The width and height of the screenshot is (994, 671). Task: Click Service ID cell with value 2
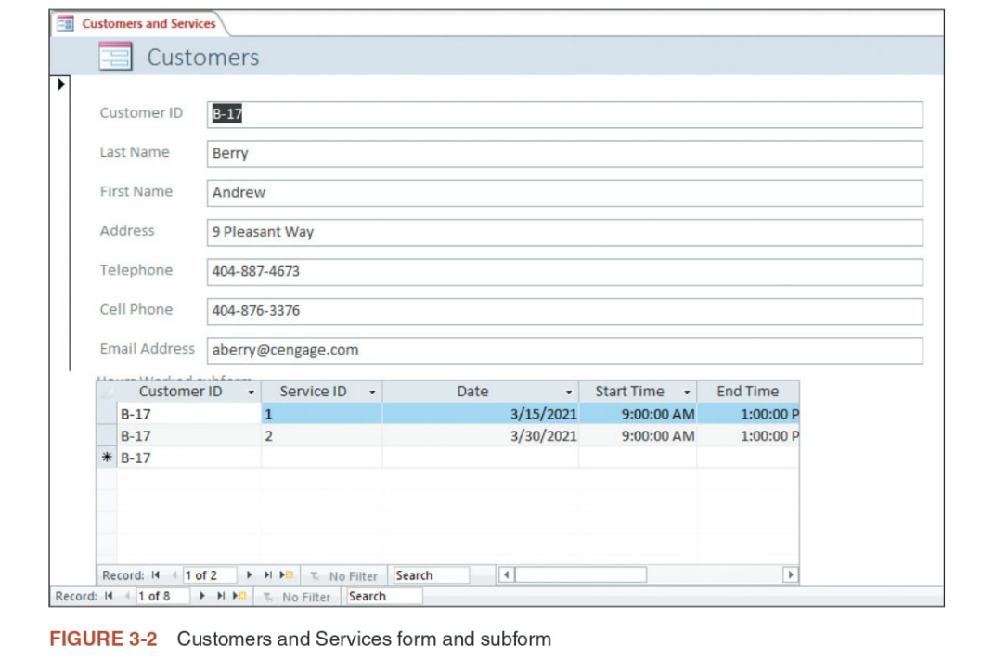(x=321, y=436)
